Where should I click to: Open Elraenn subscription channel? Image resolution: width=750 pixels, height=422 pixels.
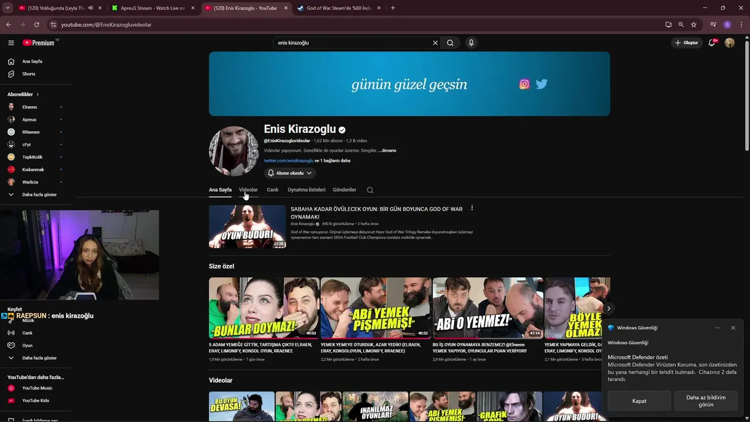point(29,107)
